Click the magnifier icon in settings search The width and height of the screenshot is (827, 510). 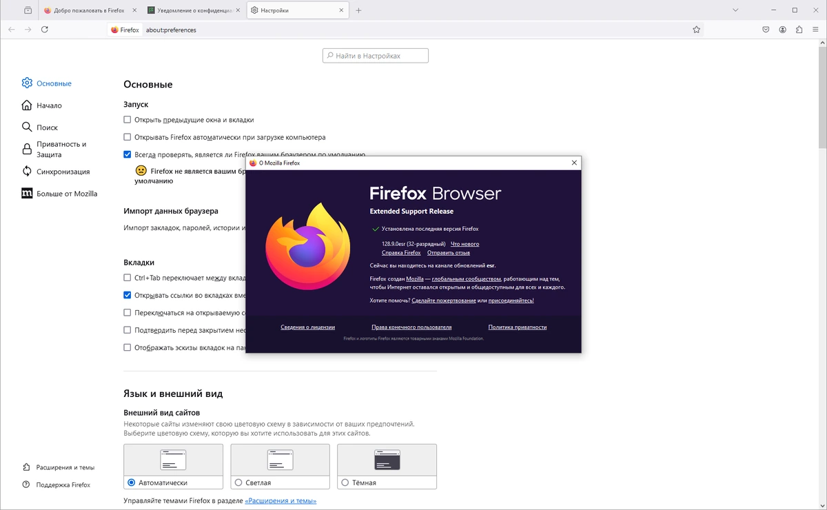(330, 56)
